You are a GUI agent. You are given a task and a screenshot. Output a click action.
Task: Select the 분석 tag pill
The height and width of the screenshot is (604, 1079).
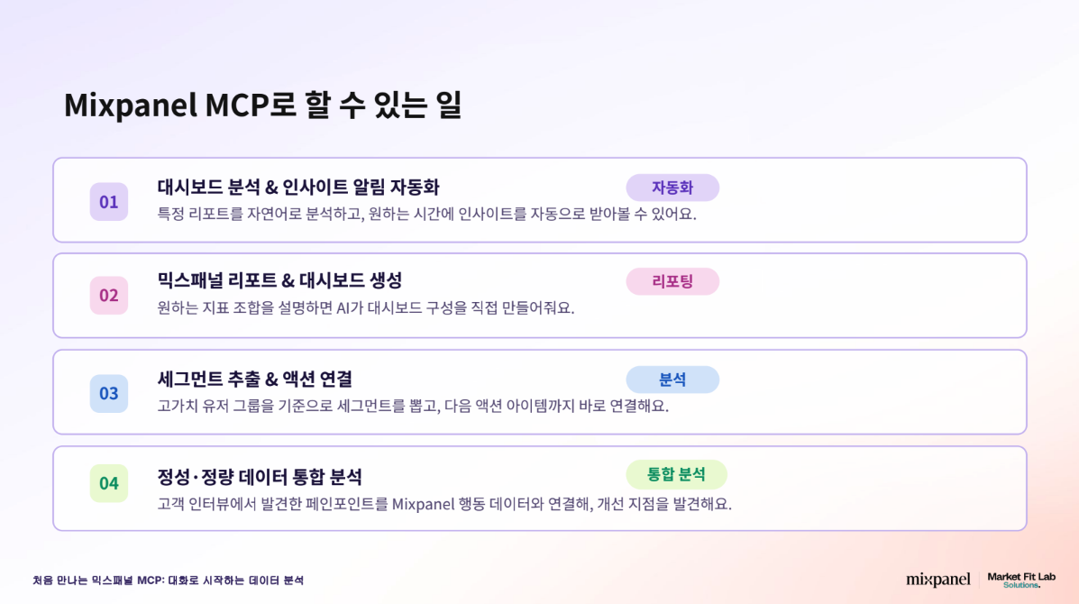672,380
